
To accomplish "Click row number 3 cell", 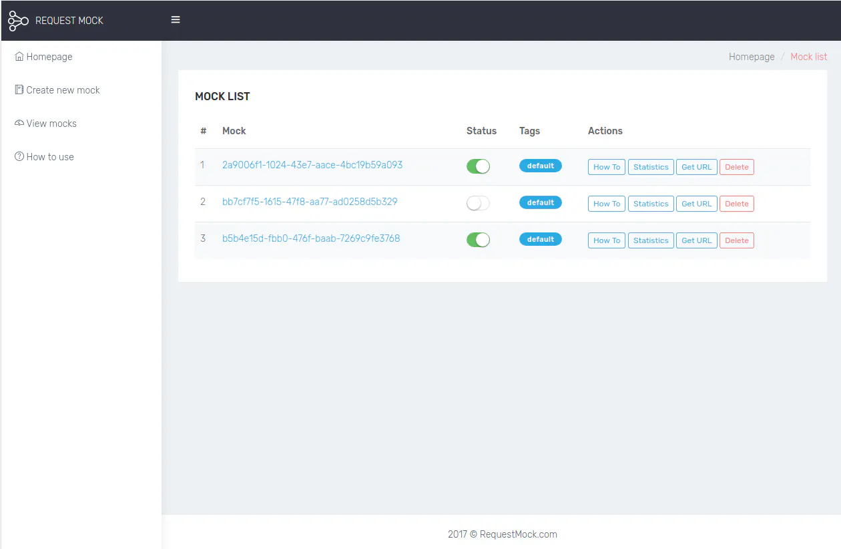I will pyautogui.click(x=203, y=238).
